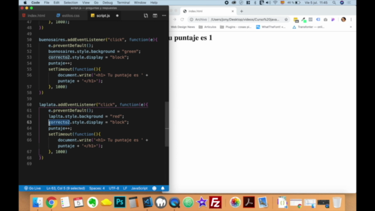Open the Chrome three-dot menu
The width and height of the screenshot is (375, 211).
click(351, 19)
